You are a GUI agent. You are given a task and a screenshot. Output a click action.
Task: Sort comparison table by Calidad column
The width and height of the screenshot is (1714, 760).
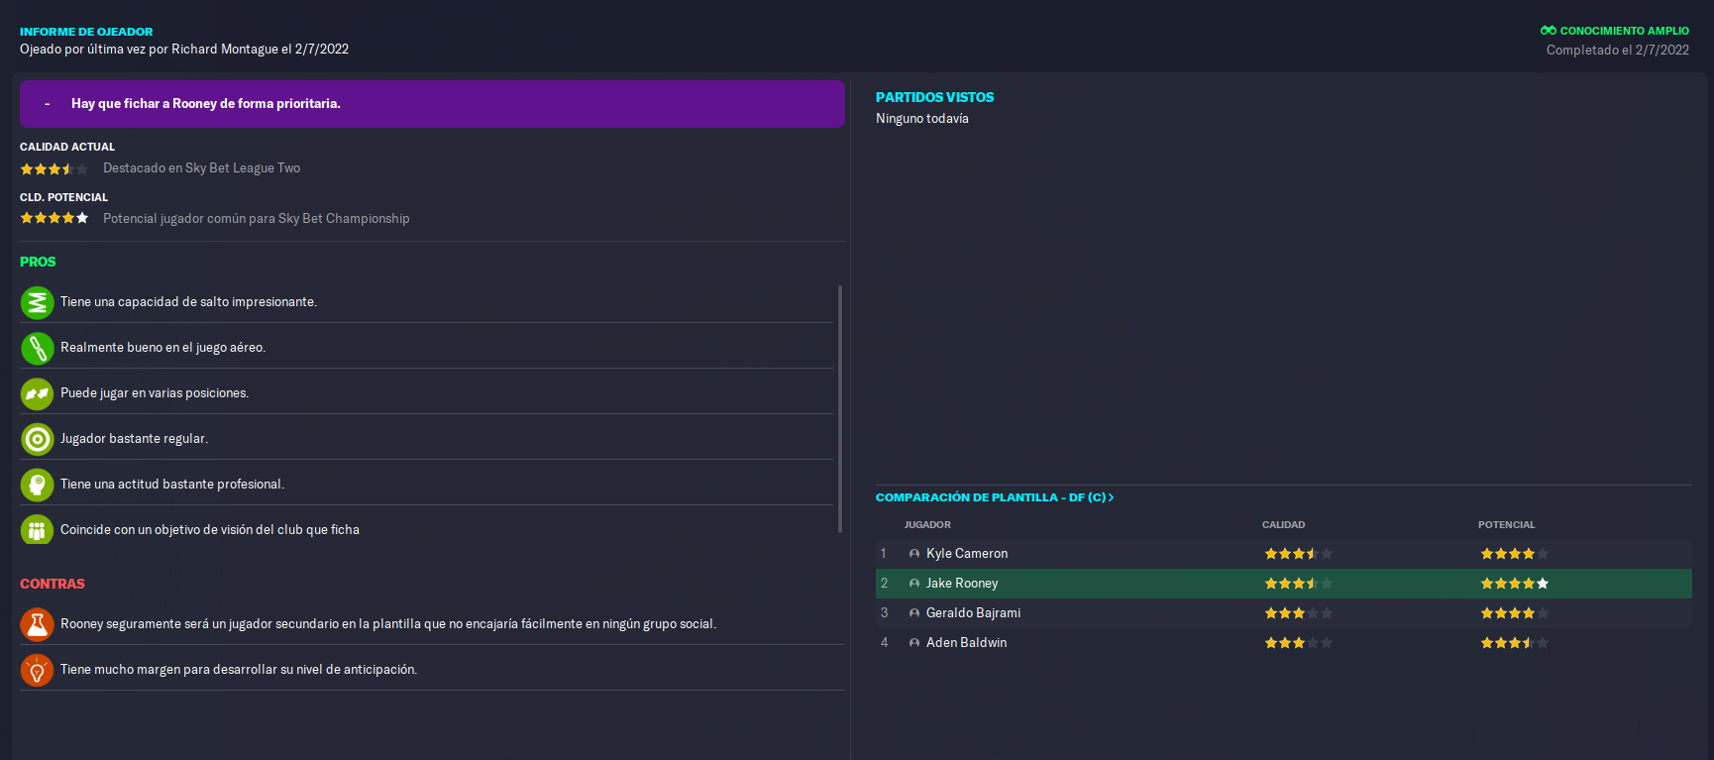tap(1283, 525)
